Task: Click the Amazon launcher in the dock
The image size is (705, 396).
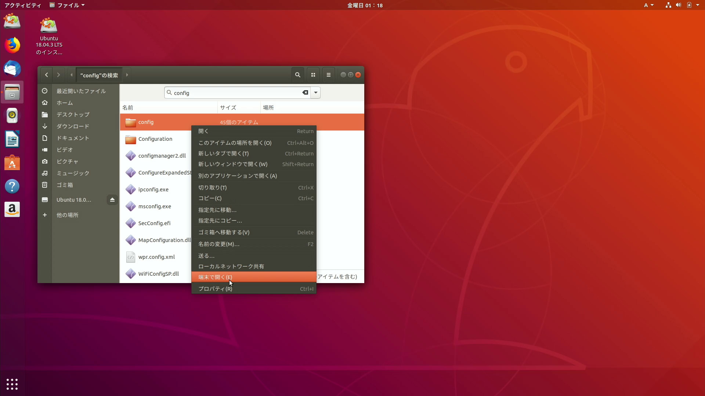Action: click(12, 209)
